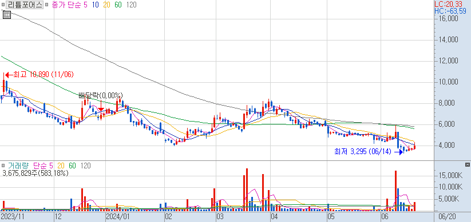Click the 15,000K volume axis label

click(x=450, y=176)
